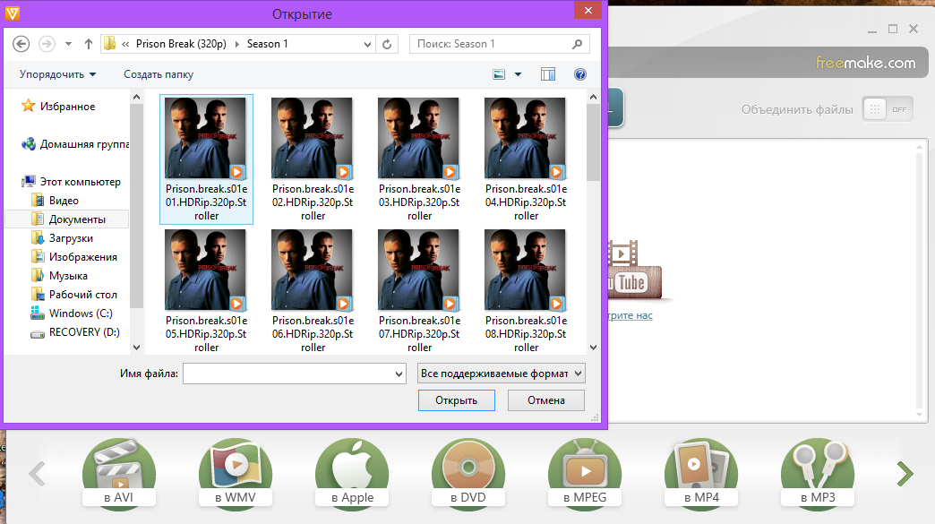
Task: Expand the view options dropdown arrow
Action: point(519,74)
